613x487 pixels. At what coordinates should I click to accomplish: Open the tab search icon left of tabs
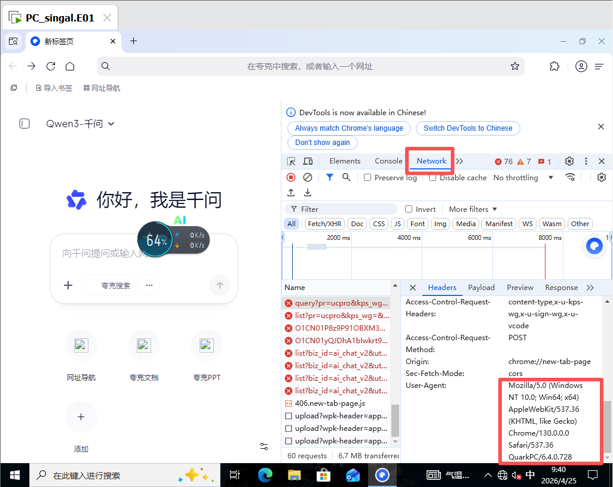pos(13,41)
